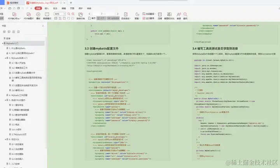Open the 开始 ribbon tab
Screen dimensions: 280x168
pos(38,8)
